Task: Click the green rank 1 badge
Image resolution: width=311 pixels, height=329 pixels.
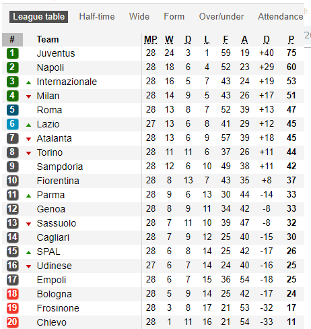Action: coord(12,53)
